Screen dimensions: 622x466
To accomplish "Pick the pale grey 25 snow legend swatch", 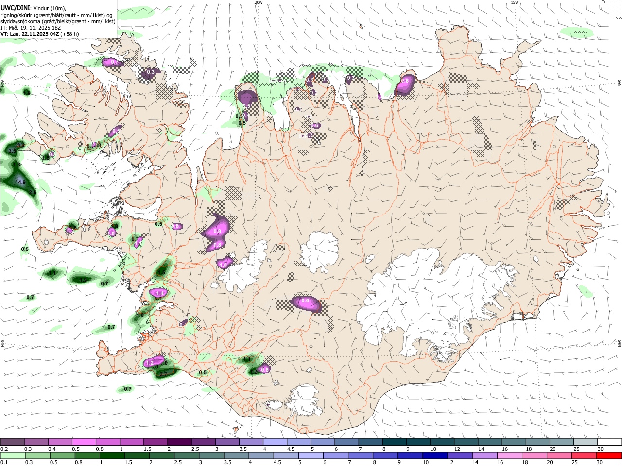I will click(586, 442).
